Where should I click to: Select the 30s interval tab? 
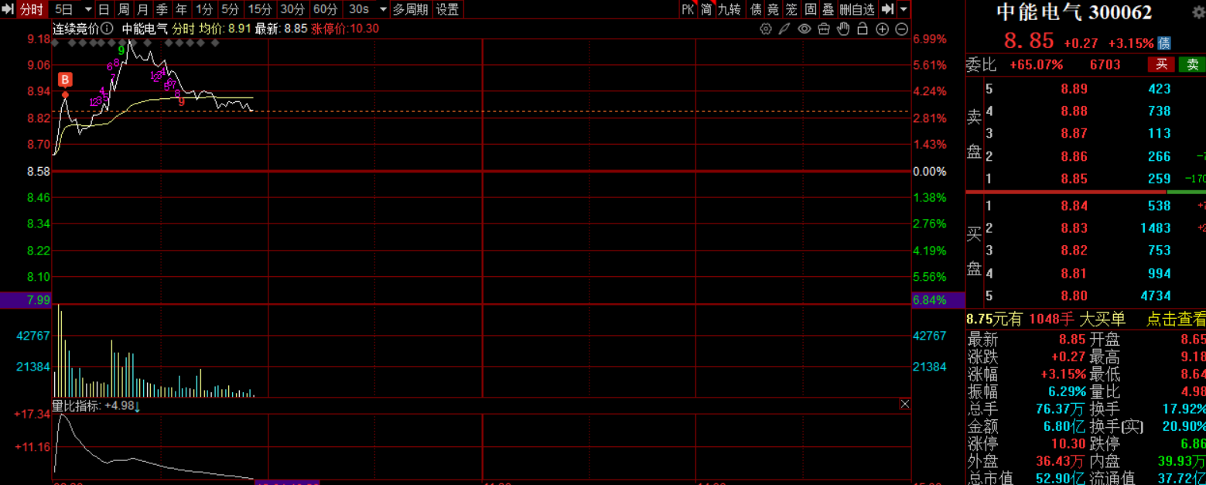pos(359,9)
